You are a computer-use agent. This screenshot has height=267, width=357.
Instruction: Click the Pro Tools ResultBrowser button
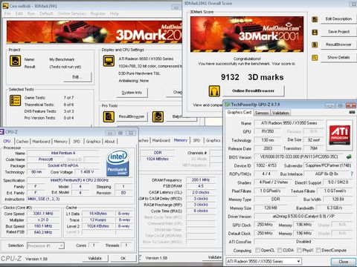point(132,116)
